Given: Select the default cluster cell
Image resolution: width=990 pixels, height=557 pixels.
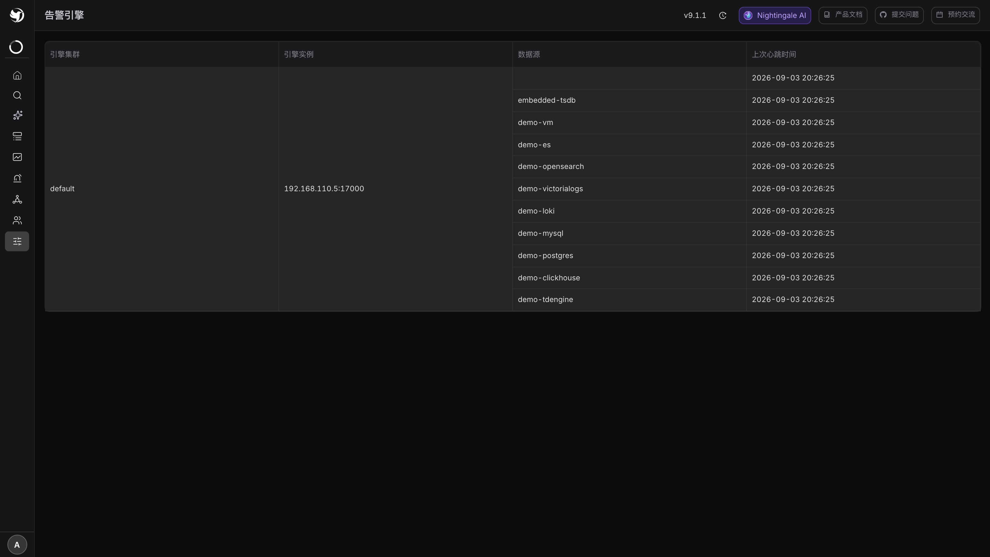Looking at the screenshot, I should coord(161,189).
